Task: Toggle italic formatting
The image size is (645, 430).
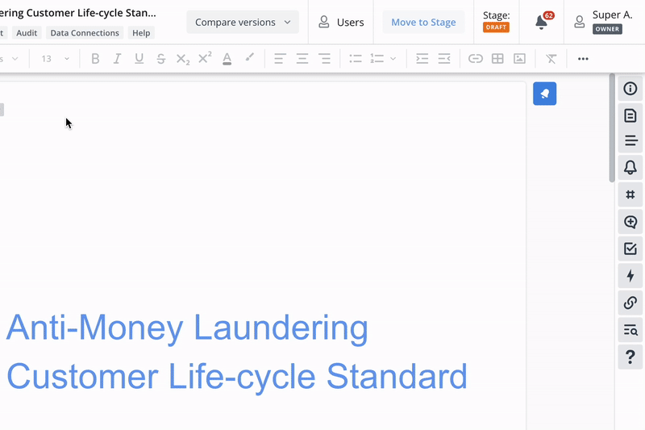Action: tap(117, 59)
